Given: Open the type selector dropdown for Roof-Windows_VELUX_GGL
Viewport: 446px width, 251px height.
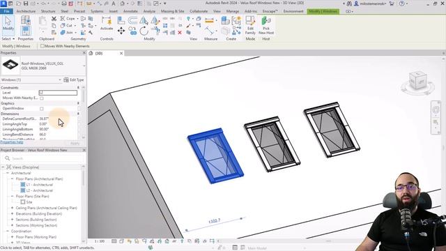Looking at the screenshot, I should [x=84, y=66].
